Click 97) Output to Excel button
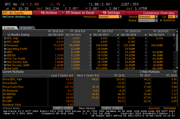180x119 pixels. tap(80, 13)
